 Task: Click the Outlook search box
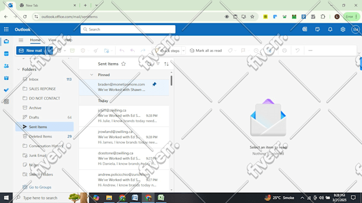click(128, 29)
